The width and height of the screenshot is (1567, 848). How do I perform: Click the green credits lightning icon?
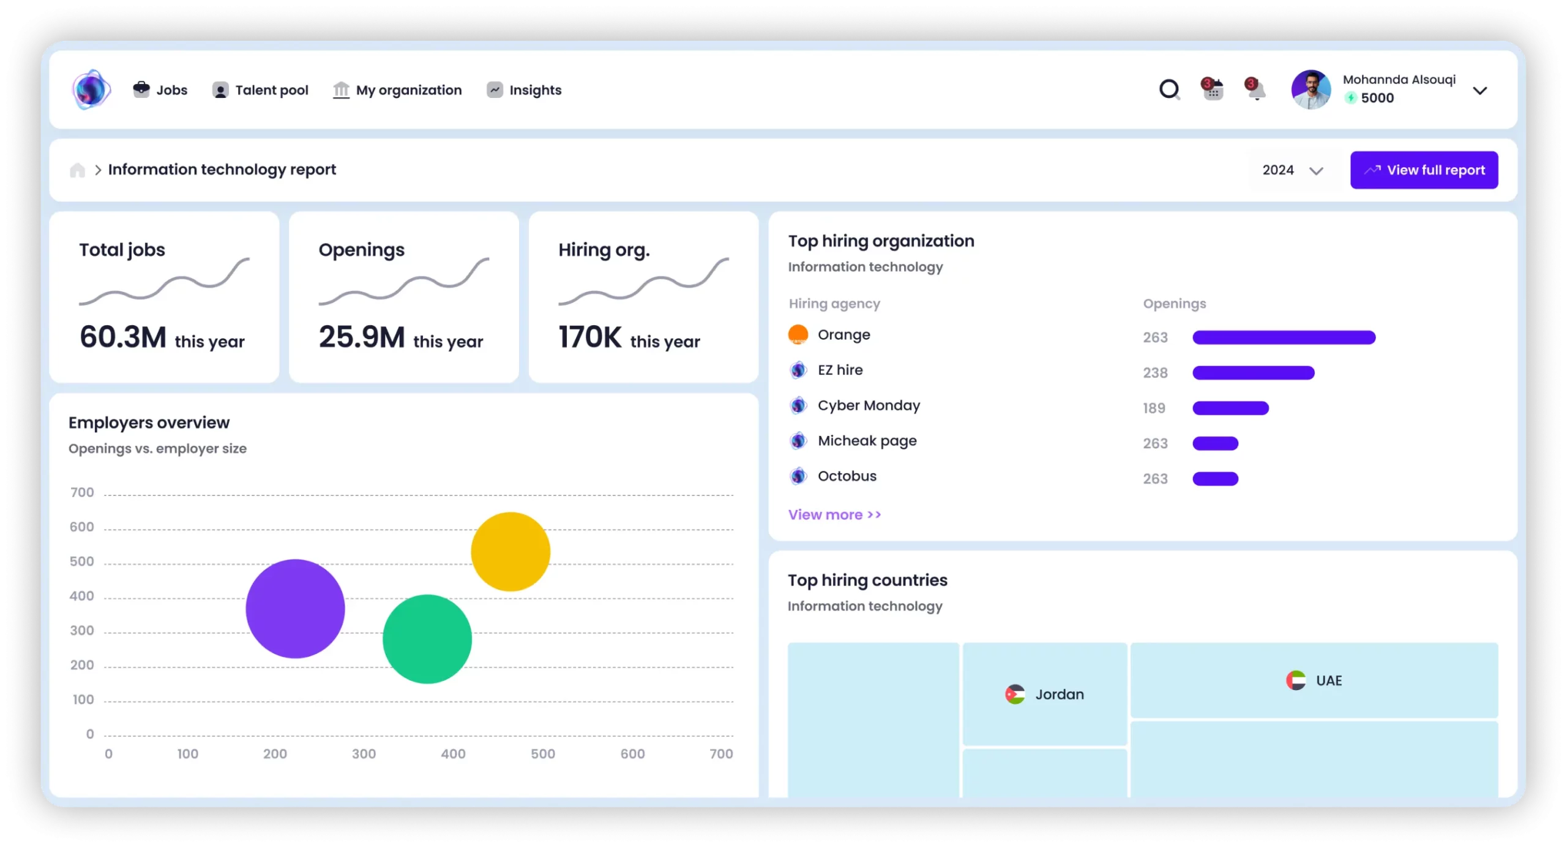1350,98
